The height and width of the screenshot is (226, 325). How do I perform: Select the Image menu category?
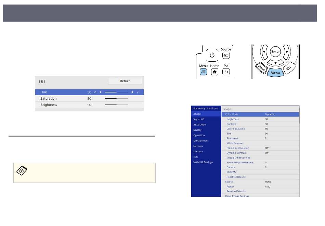point(206,114)
